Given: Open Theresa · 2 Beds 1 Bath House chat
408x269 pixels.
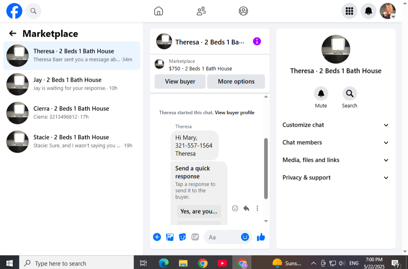Looking at the screenshot, I should 72,55.
